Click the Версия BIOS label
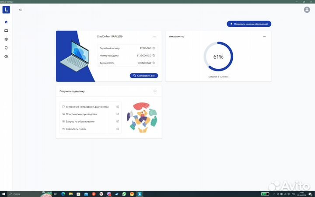The image size is (315, 197). (x=107, y=63)
